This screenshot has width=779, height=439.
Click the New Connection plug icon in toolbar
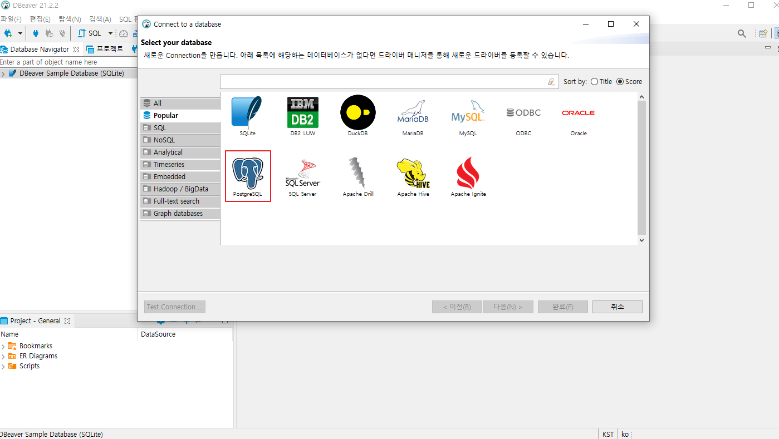coord(8,33)
